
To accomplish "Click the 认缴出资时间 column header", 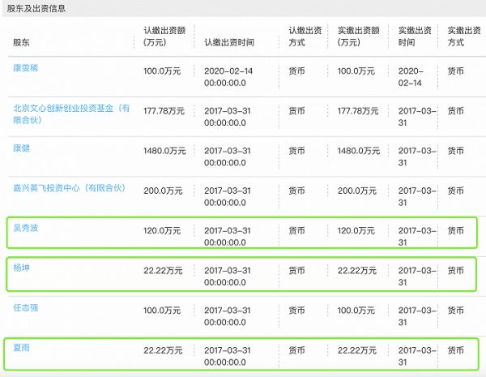I will 228,41.
